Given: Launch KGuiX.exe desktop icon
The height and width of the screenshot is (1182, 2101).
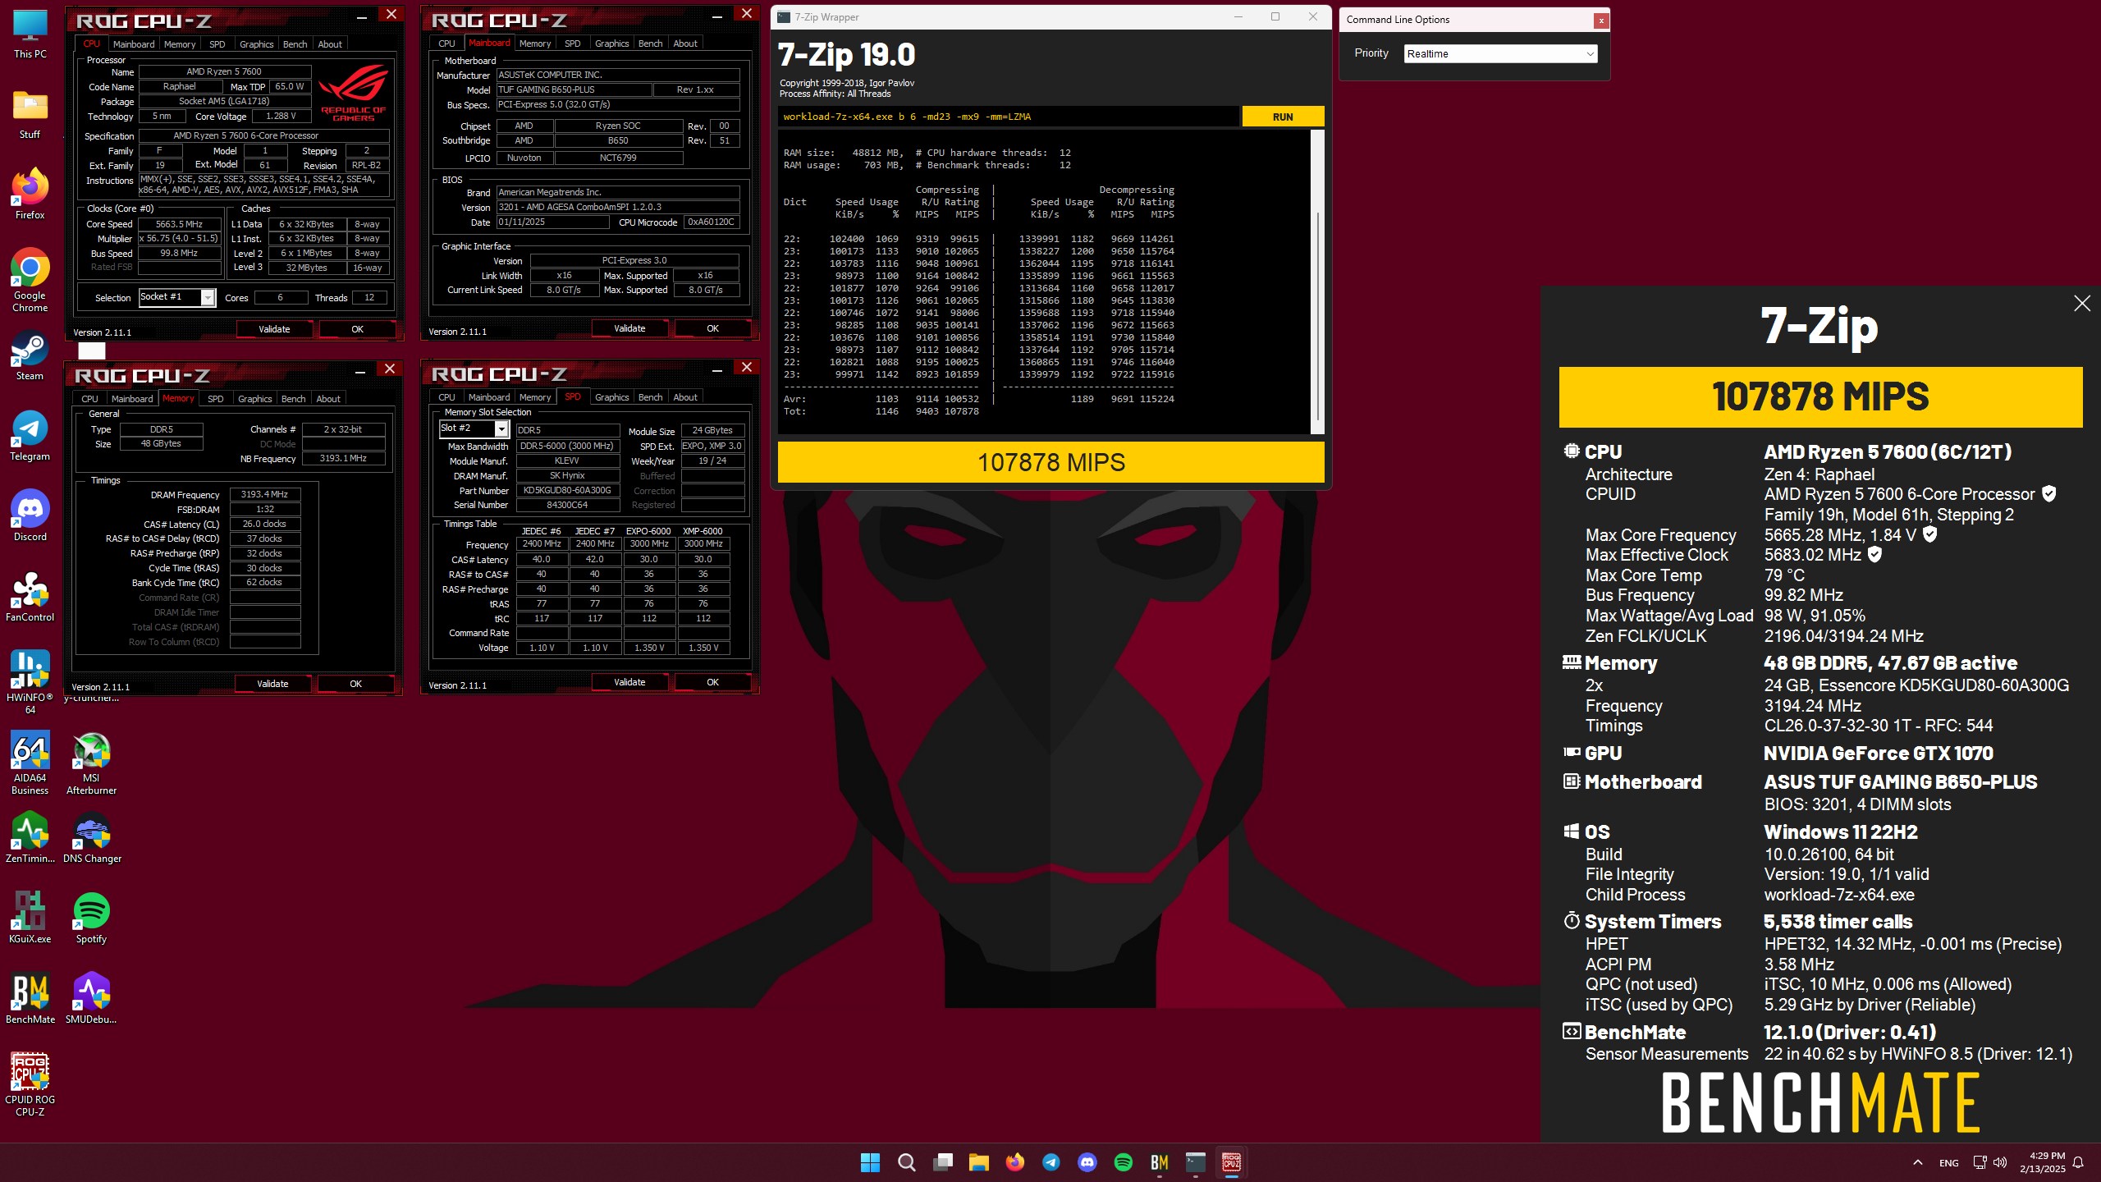Looking at the screenshot, I should [x=30, y=918].
